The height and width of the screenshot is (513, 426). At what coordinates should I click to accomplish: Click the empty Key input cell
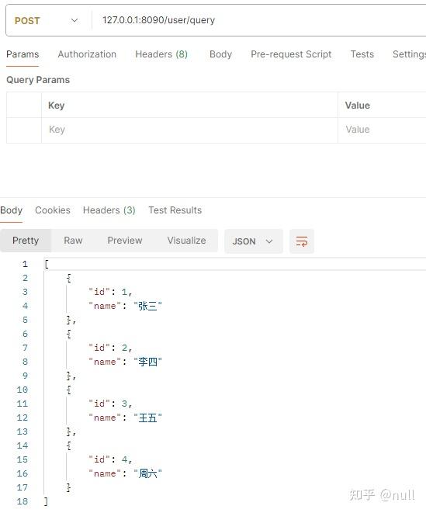tap(189, 130)
